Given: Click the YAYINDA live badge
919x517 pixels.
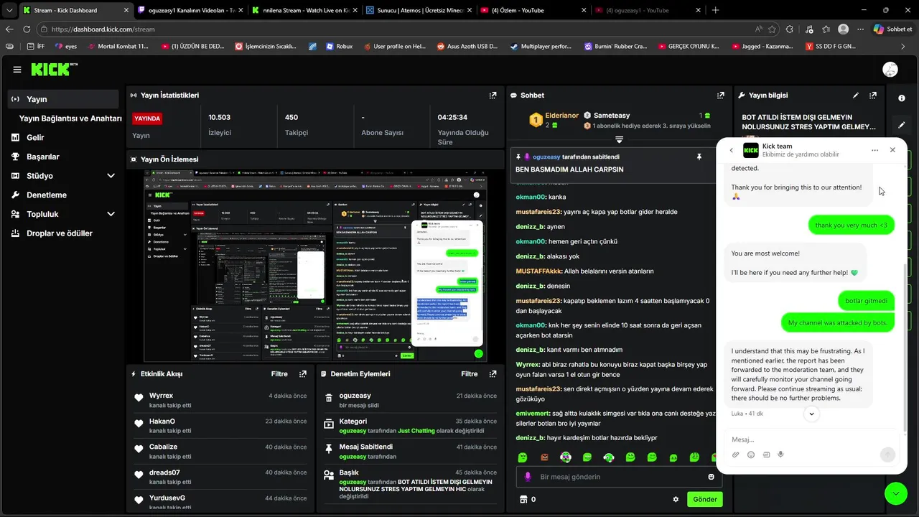Looking at the screenshot, I should [x=147, y=118].
